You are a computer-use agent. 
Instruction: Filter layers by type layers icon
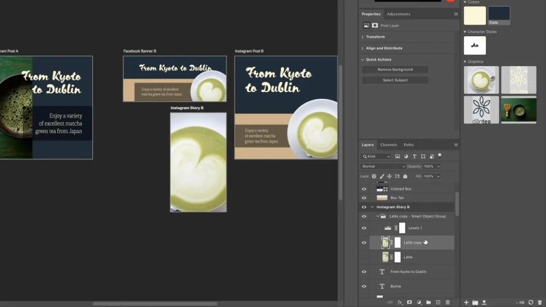coord(414,157)
